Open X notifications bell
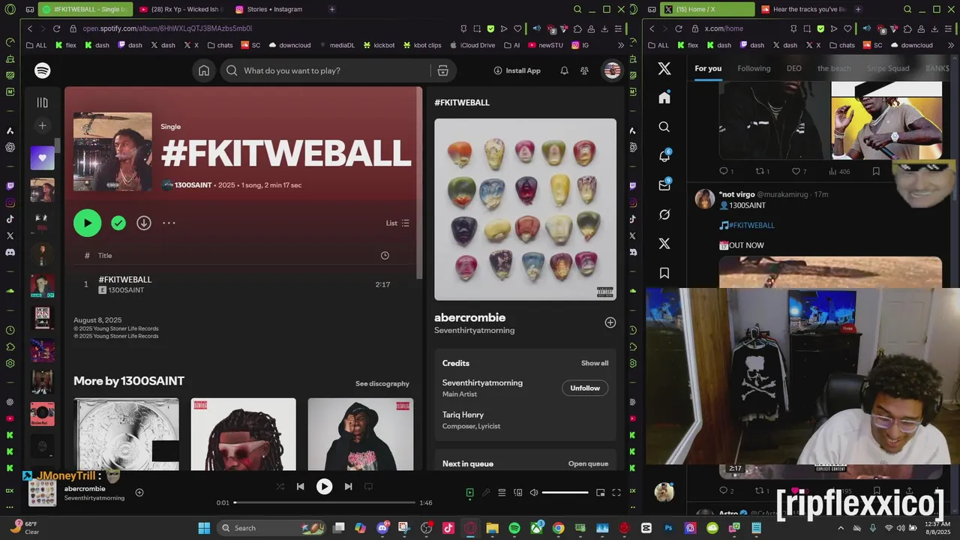Screen dimensions: 960x540 (664, 156)
